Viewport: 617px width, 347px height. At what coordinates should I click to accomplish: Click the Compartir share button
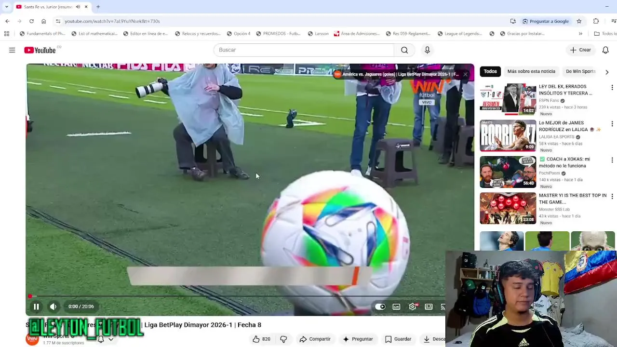point(315,339)
